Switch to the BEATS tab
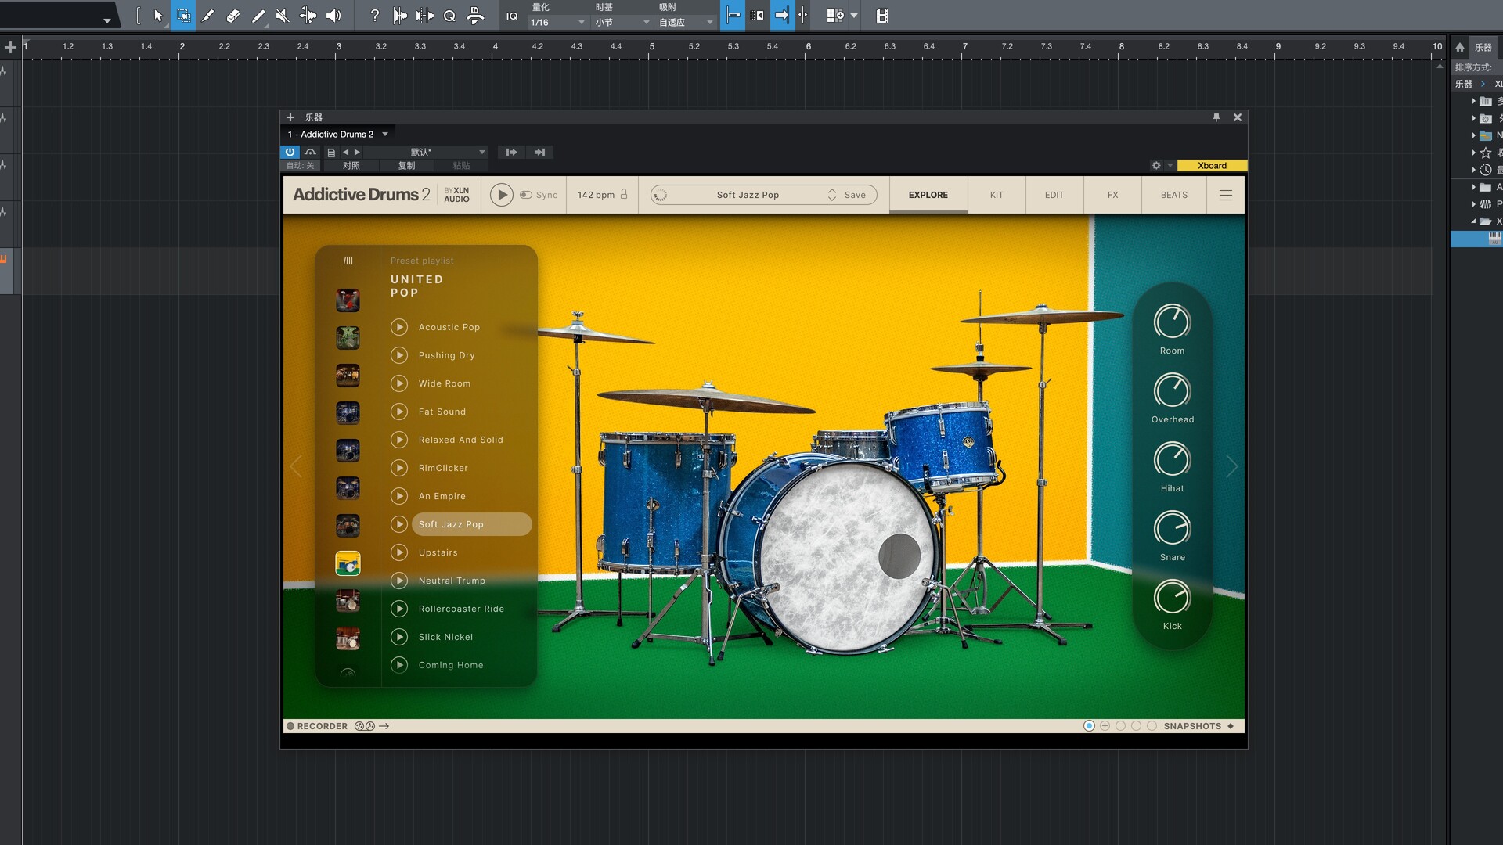 point(1173,195)
